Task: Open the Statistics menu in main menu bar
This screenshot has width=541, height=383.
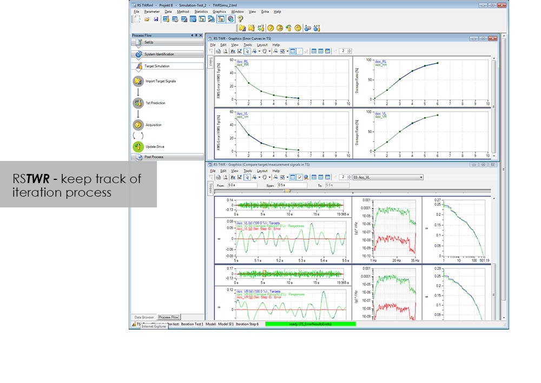Action: pos(201,11)
